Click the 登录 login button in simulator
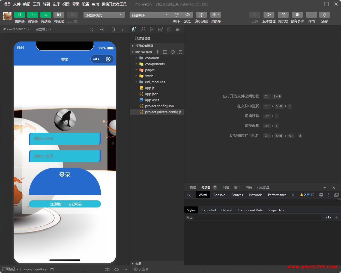 pyautogui.click(x=65, y=181)
